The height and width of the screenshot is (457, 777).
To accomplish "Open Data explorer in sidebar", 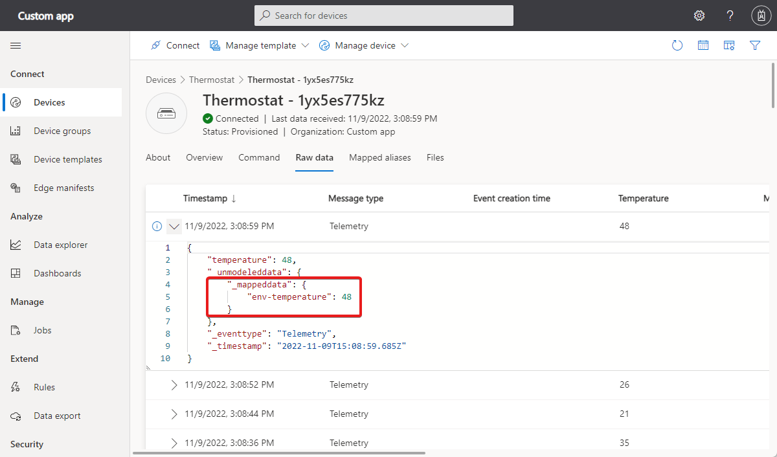I will click(x=62, y=245).
